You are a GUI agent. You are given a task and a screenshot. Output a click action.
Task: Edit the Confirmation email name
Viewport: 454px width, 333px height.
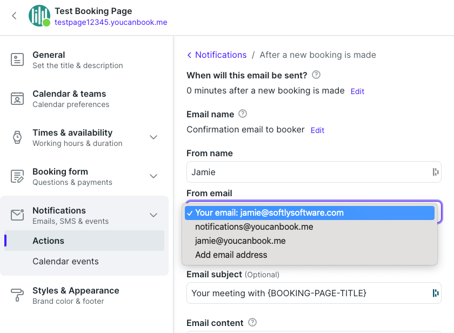tap(317, 130)
